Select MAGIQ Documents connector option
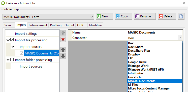Viewport: 188px width, 92px height. click(155, 81)
